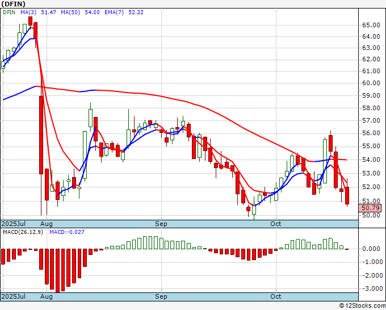The image size is (386, 310).
Task: Click the 59.00 price axis label
Action: coord(371,95)
